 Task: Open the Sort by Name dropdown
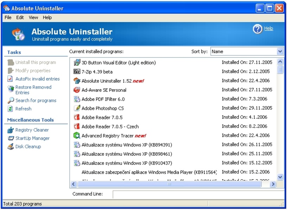(x=280, y=51)
